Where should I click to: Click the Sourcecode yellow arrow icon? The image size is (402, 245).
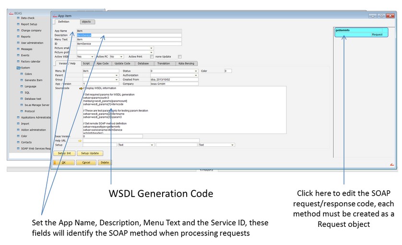click(81, 88)
